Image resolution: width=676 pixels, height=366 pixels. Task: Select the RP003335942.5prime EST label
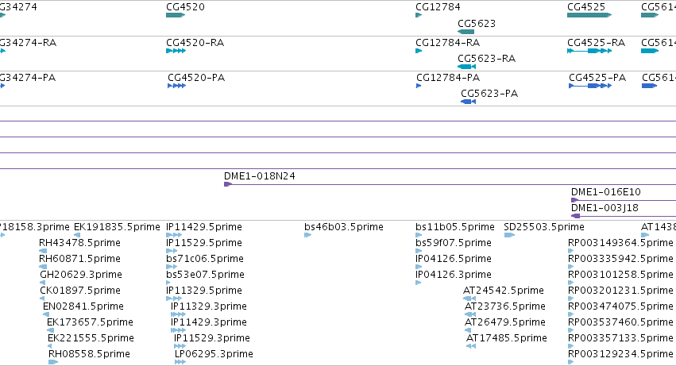click(x=621, y=259)
